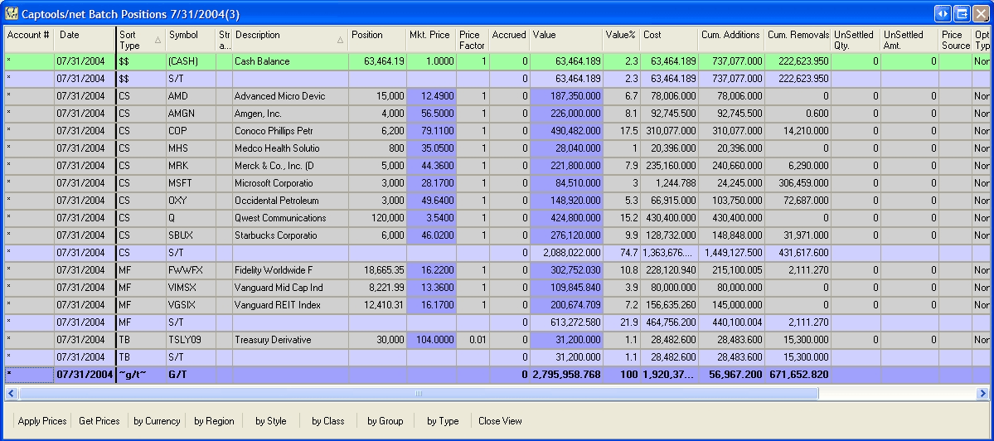Click the sort triangle in Description header

tap(340, 40)
